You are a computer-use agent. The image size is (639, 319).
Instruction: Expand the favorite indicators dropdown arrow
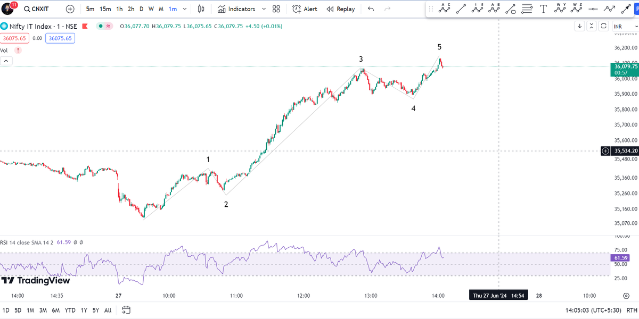tap(264, 9)
